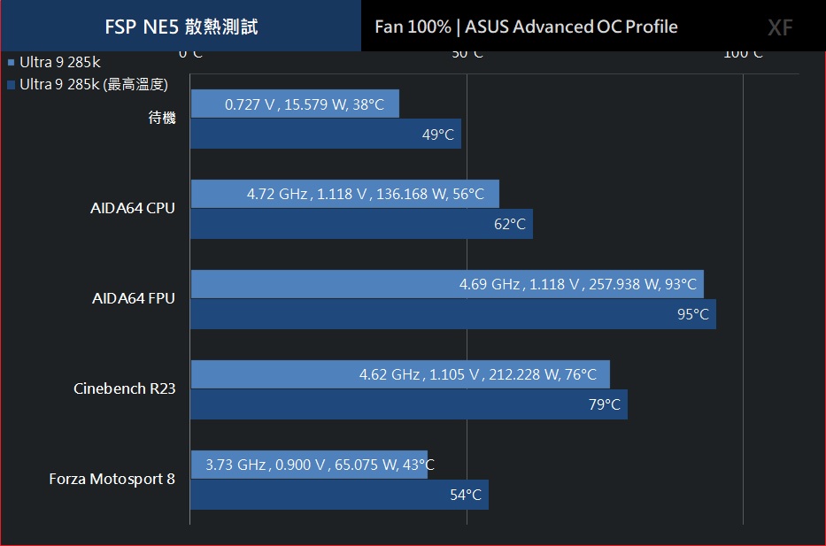The width and height of the screenshot is (826, 546).
Task: Click the dark blue 最高溫度 legend swatch
Action: (x=11, y=85)
